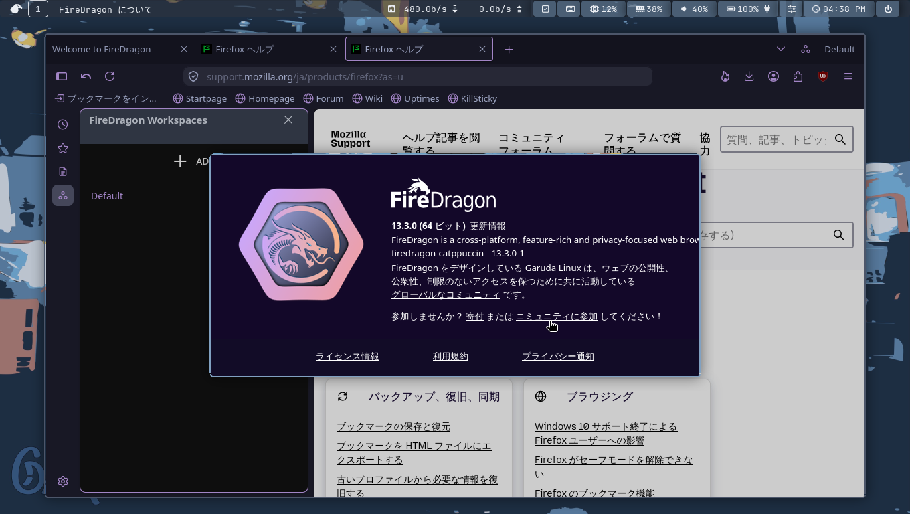Click the undo closed tab arrow icon
The image size is (910, 514).
coord(86,76)
